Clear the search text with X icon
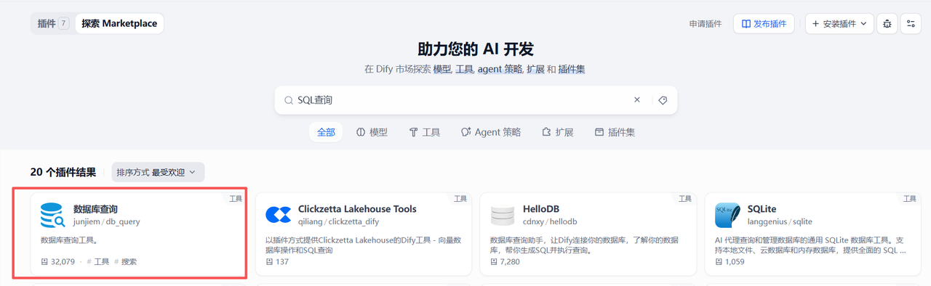 tap(637, 100)
